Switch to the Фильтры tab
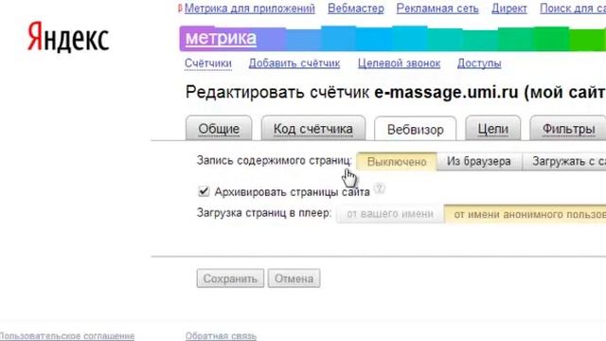 tap(568, 129)
